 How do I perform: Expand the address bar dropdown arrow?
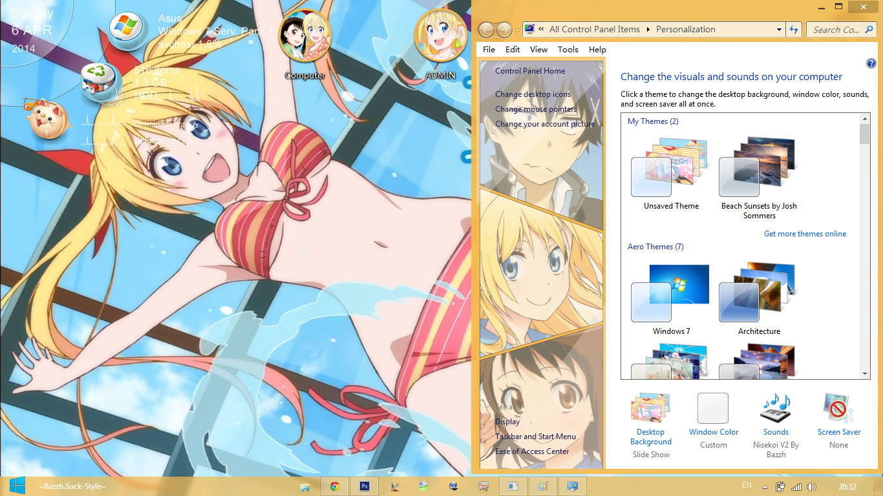778,29
